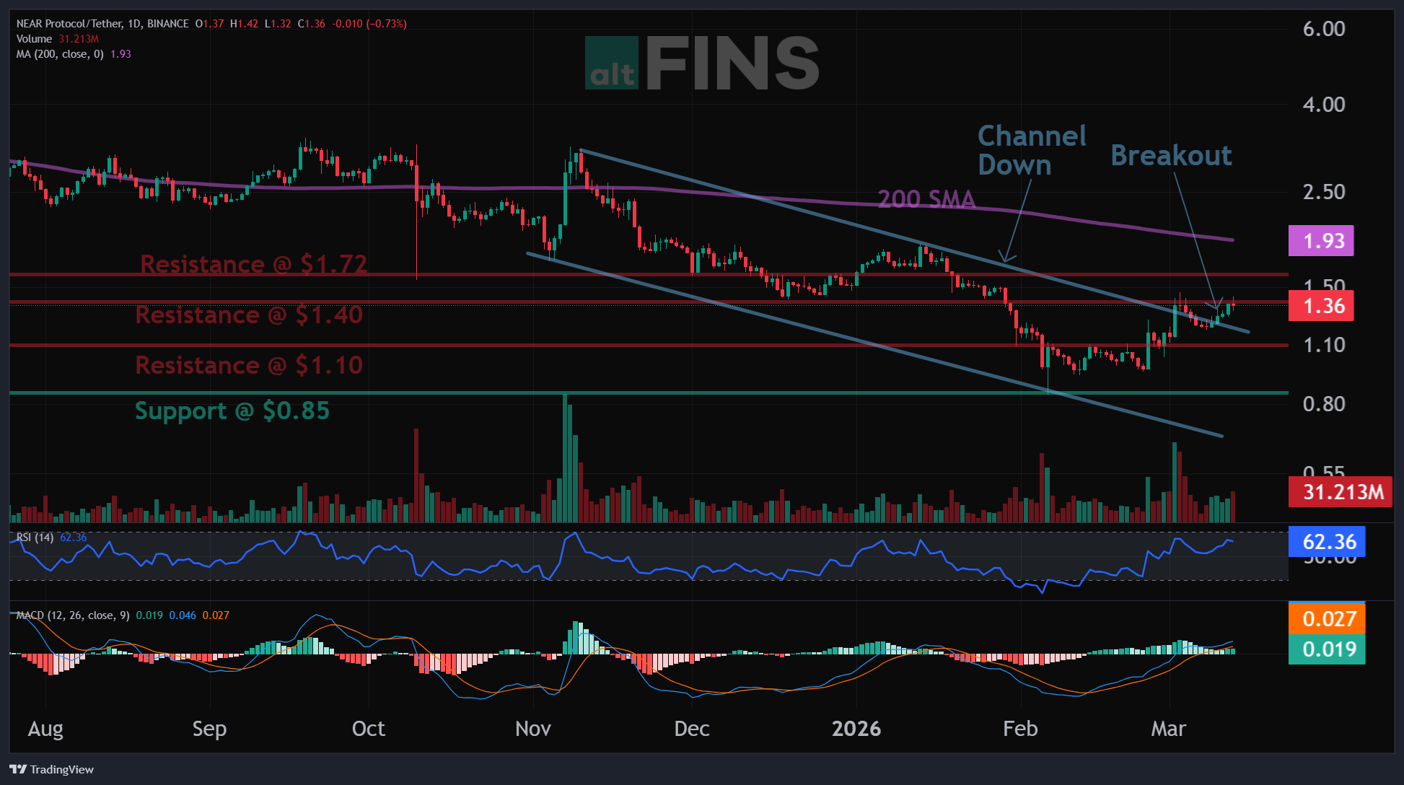Image resolution: width=1404 pixels, height=785 pixels.
Task: Click the 31.213M volume value tag
Action: [x=1340, y=492]
